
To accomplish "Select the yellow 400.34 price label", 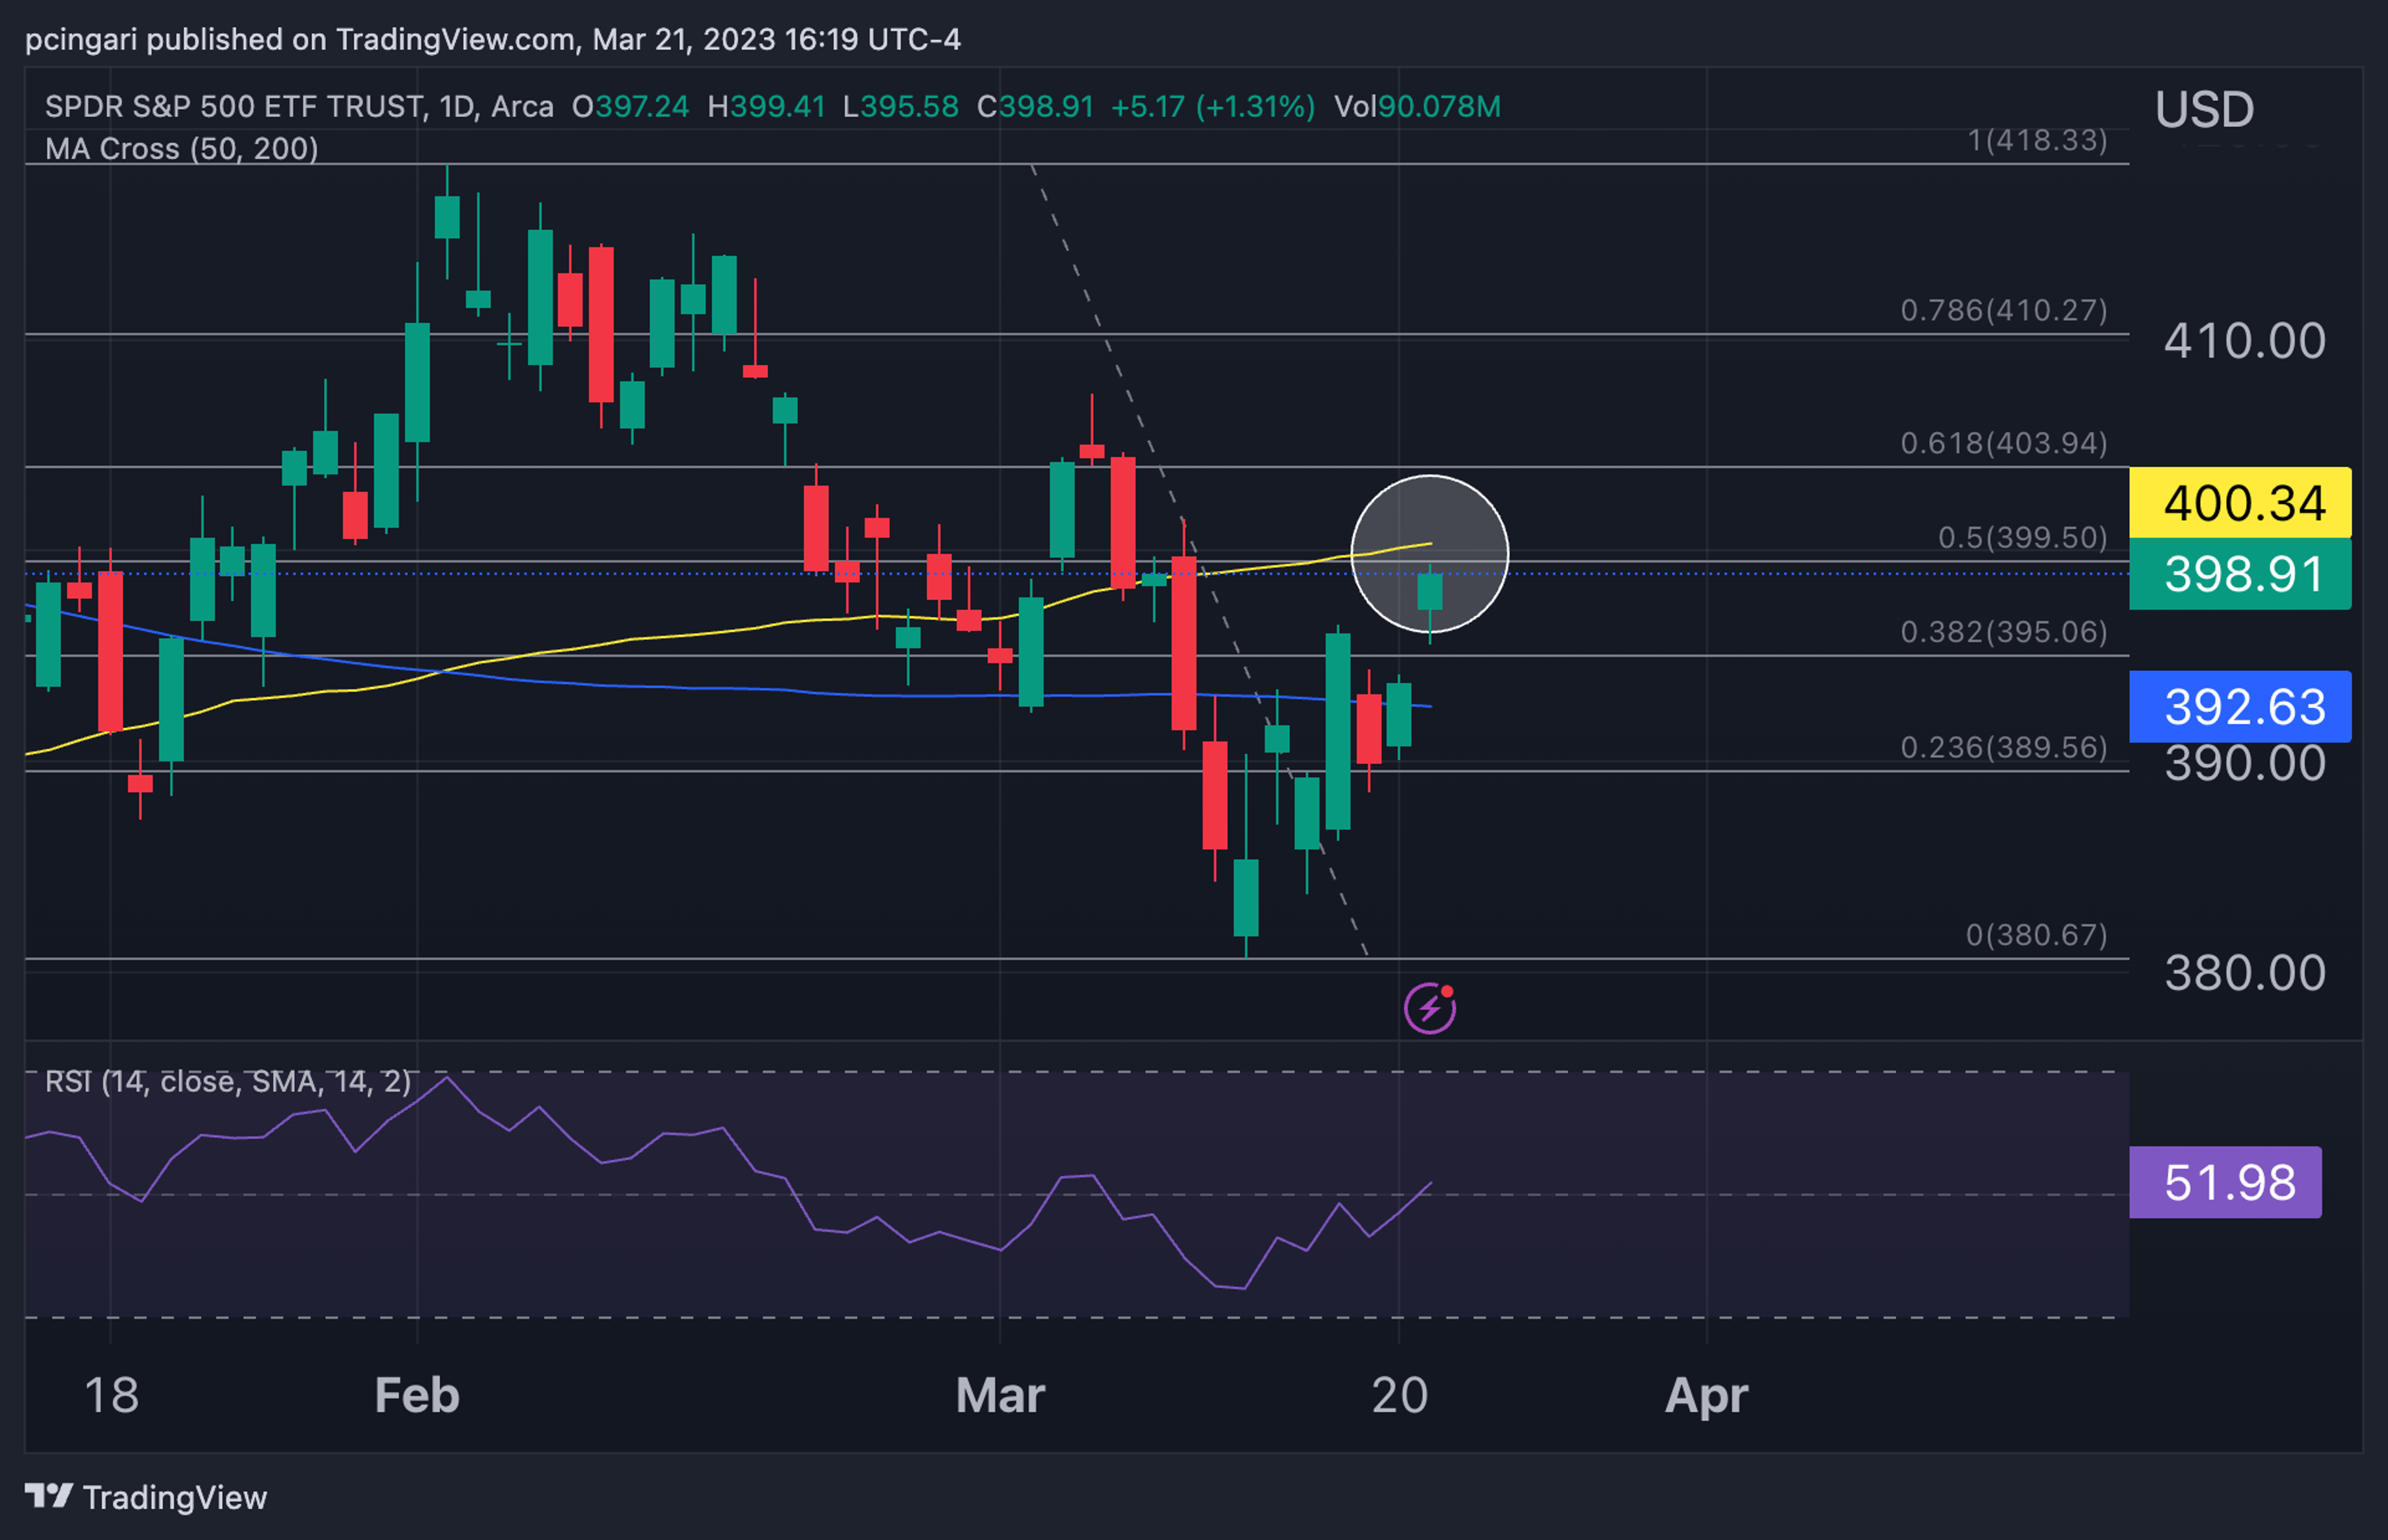I will click(2240, 502).
